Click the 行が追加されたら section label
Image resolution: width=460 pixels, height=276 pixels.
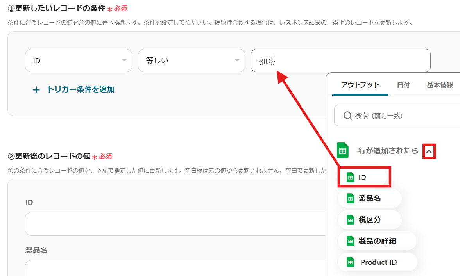(388, 151)
